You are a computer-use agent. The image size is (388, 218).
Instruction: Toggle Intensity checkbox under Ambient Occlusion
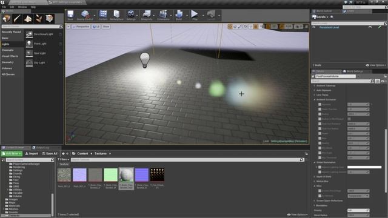(x=319, y=105)
